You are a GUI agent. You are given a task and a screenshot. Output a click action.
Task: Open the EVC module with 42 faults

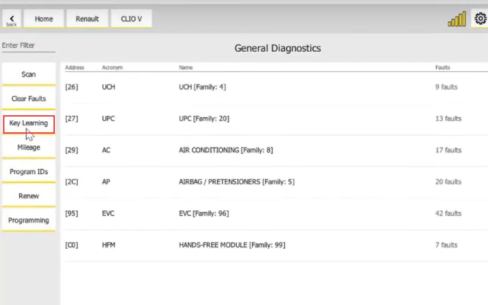coord(203,213)
